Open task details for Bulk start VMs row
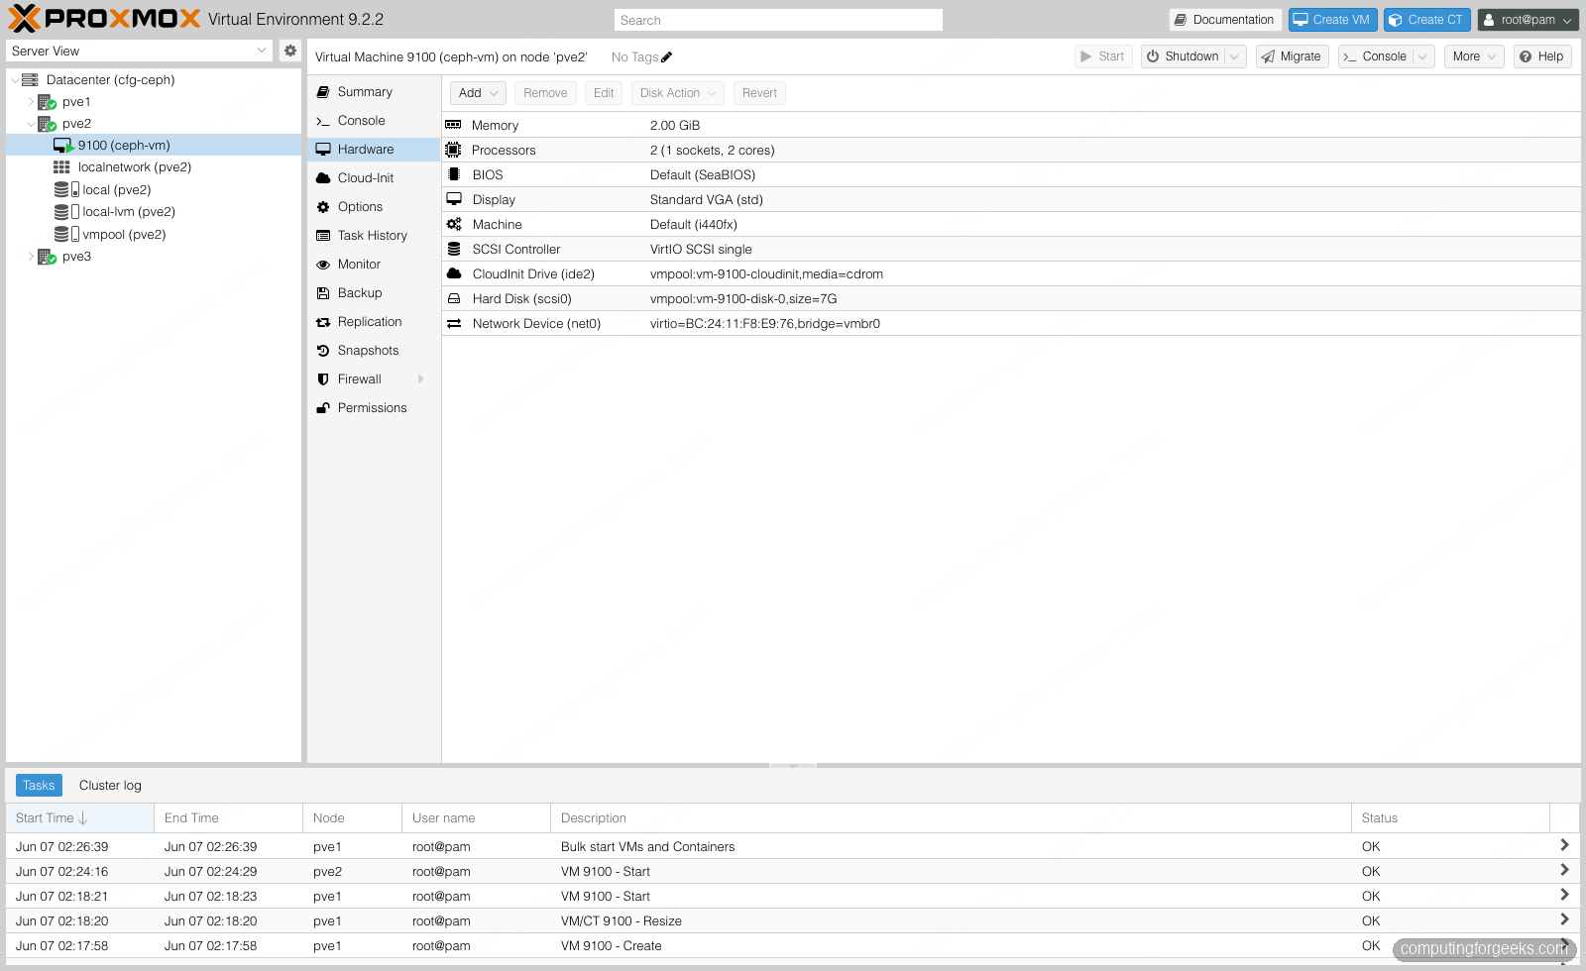Screen dimensions: 1586x971 1564,845
